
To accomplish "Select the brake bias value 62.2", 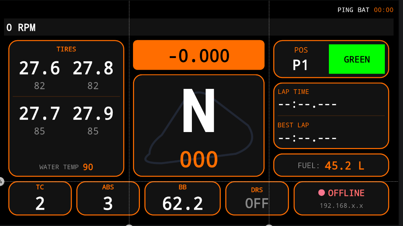I will (x=182, y=204).
